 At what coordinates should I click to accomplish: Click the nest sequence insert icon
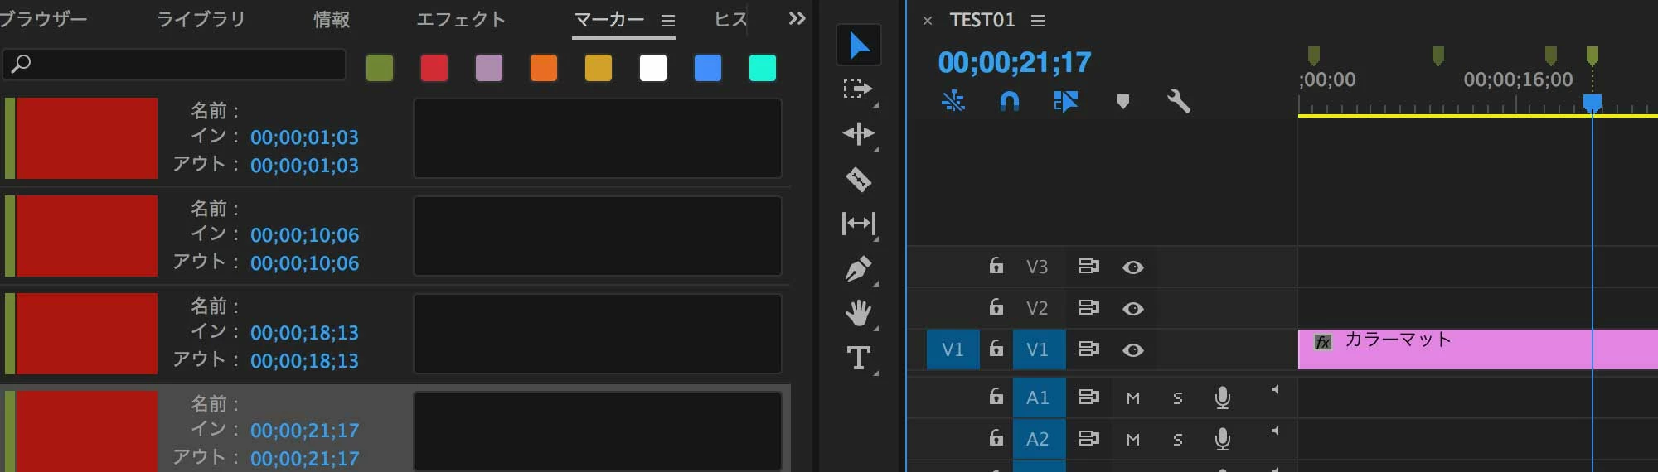(953, 101)
